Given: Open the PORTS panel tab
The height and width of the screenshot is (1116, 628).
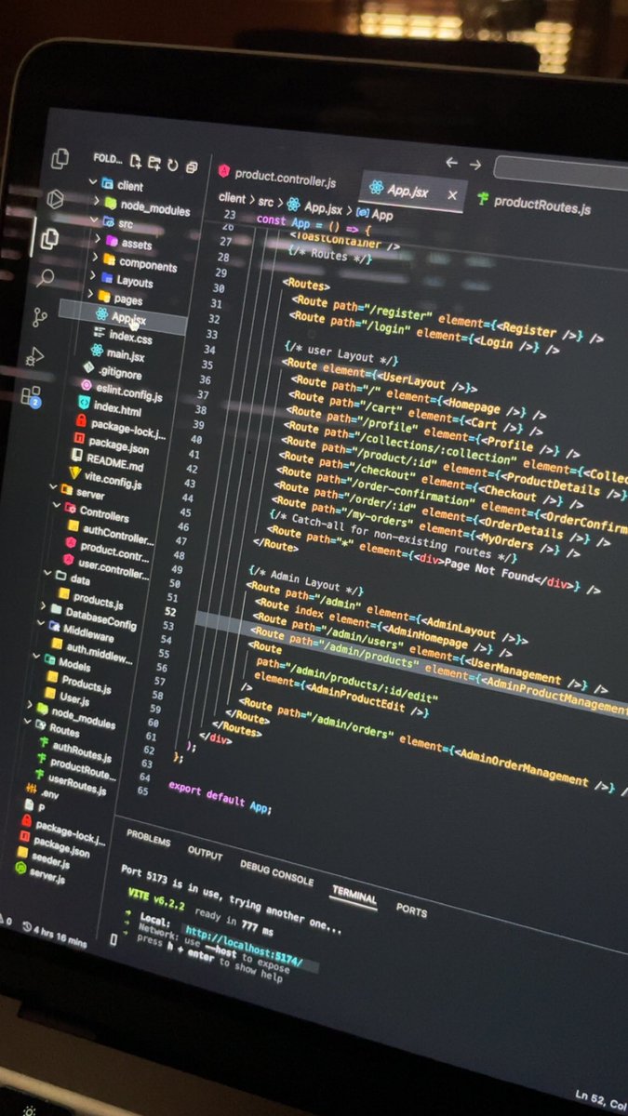Looking at the screenshot, I should pos(411,910).
